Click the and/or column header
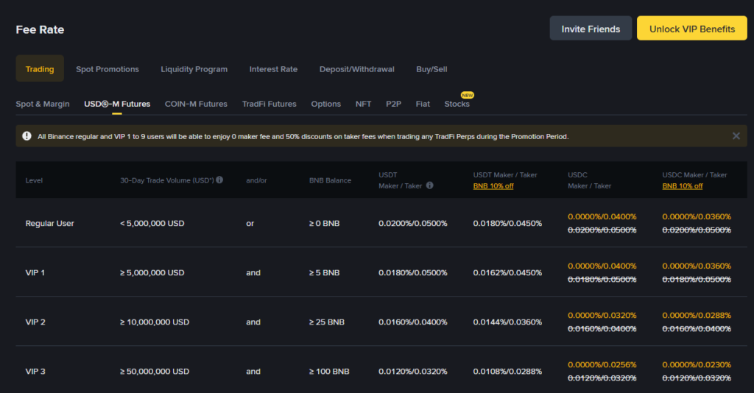 click(x=256, y=180)
